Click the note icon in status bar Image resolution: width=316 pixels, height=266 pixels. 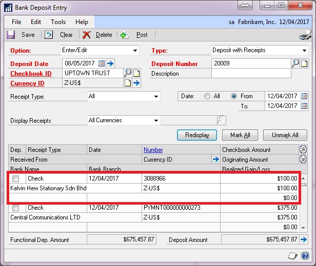[x=292, y=256]
